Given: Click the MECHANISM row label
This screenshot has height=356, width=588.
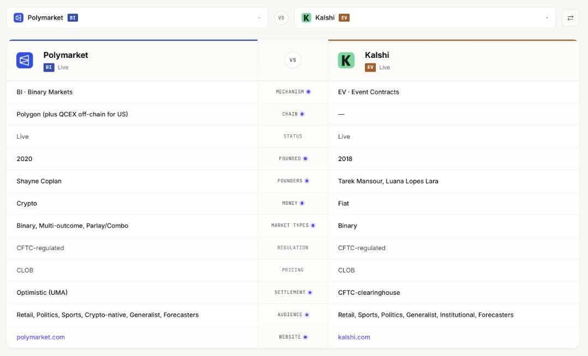Looking at the screenshot, I should 290,92.
